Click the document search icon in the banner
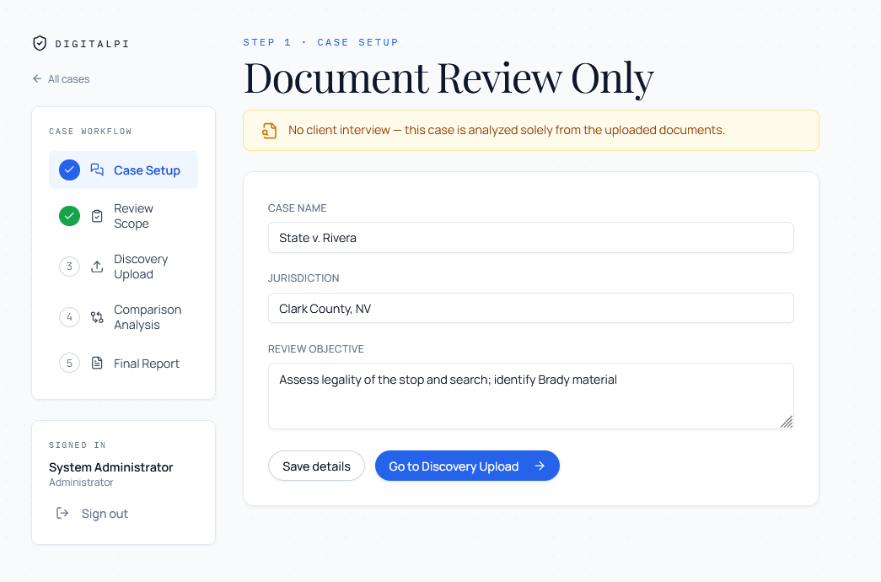This screenshot has height=582, width=881. 270,131
